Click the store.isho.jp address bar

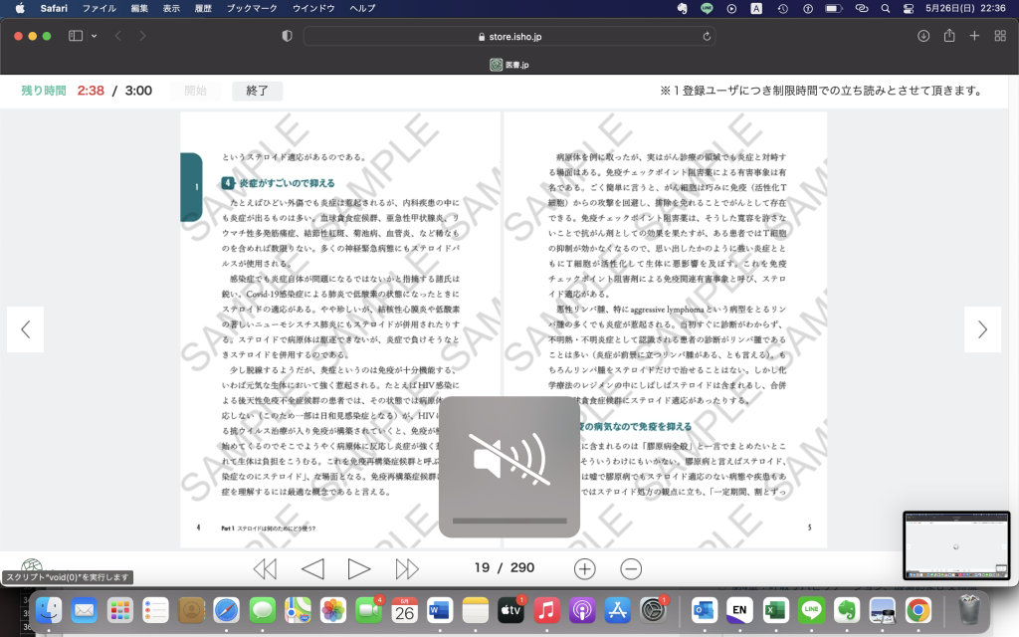[508, 36]
